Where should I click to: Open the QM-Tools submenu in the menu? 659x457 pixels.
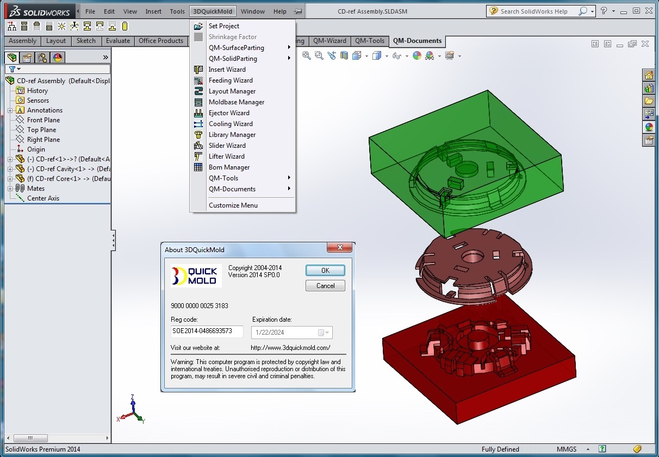(243, 178)
